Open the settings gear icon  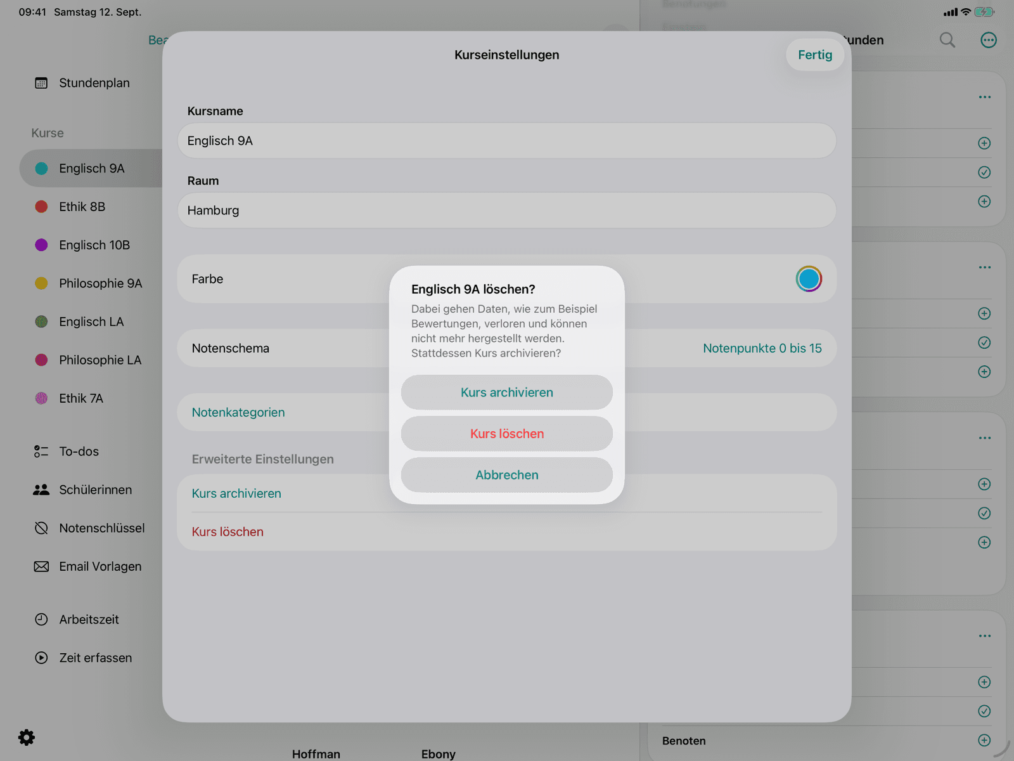[x=27, y=738]
